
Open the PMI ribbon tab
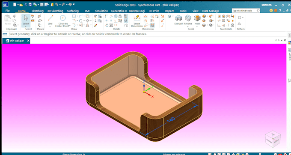(87, 11)
